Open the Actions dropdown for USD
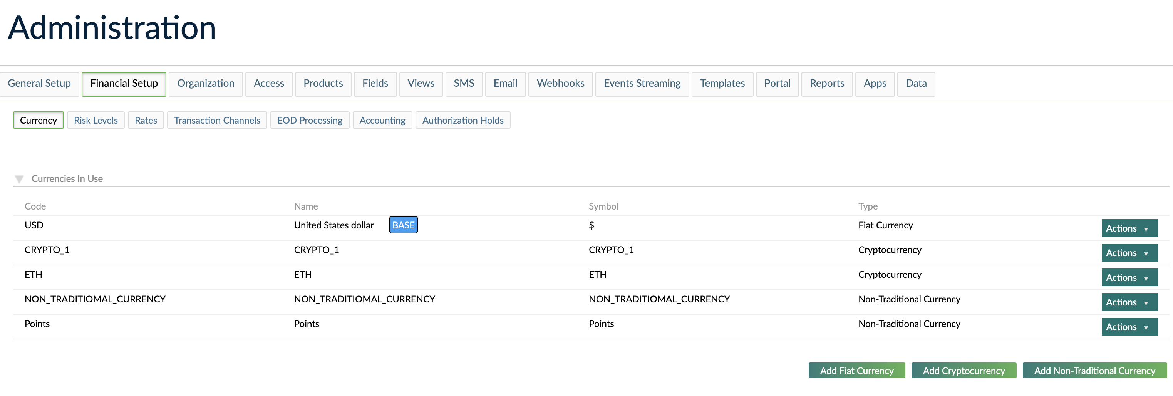 pyautogui.click(x=1129, y=228)
